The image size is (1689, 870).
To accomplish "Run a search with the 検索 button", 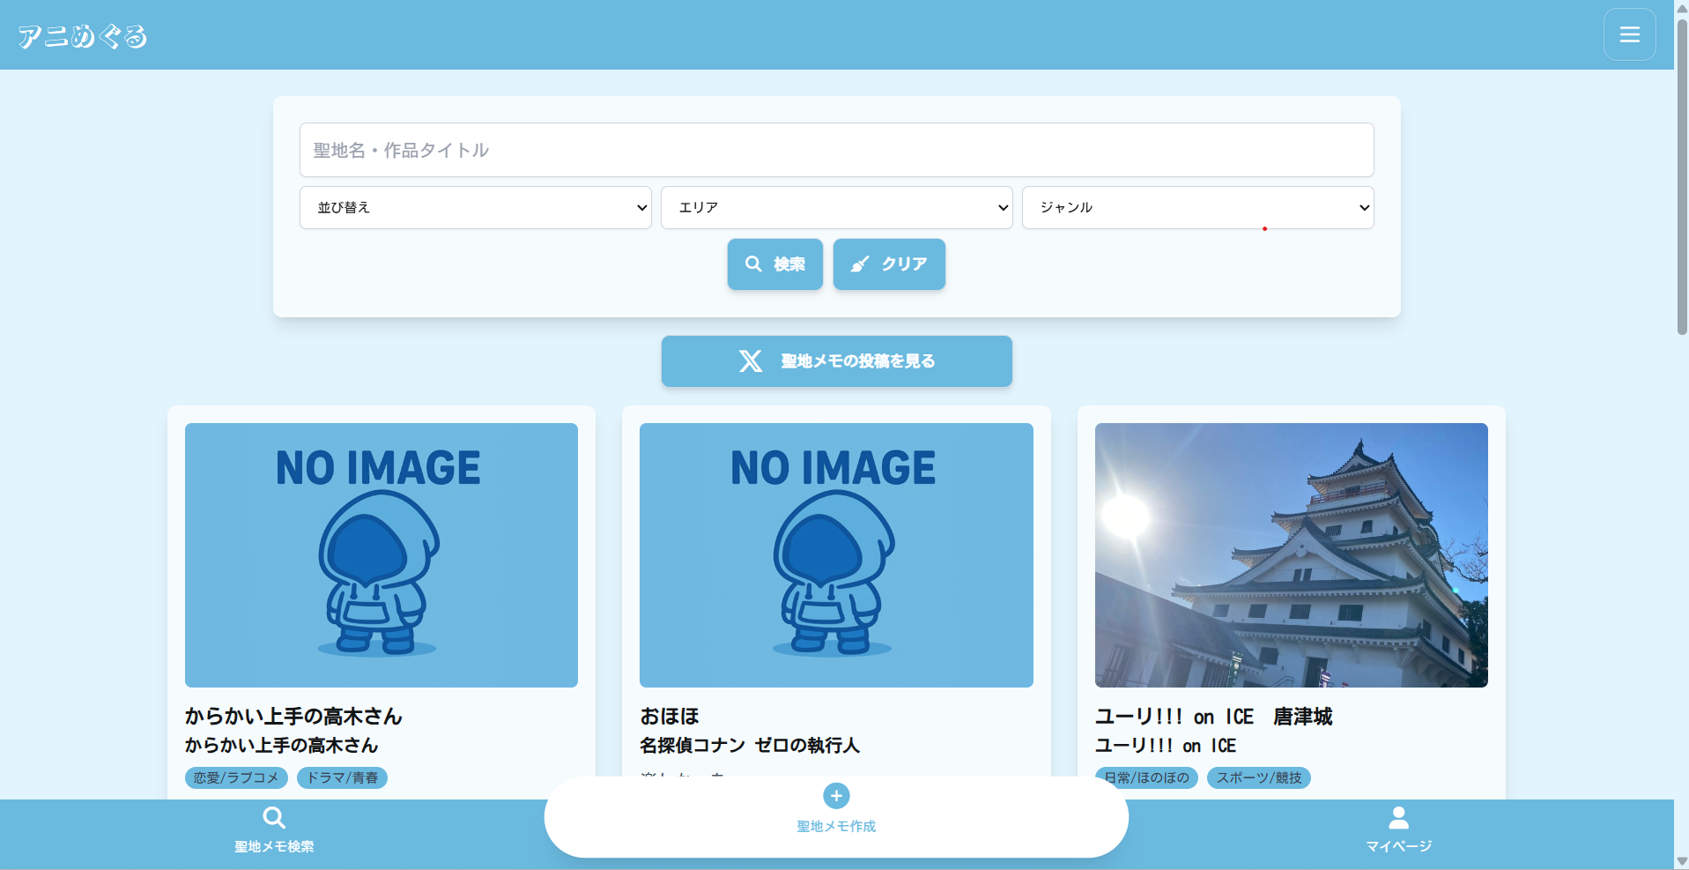I will click(774, 264).
